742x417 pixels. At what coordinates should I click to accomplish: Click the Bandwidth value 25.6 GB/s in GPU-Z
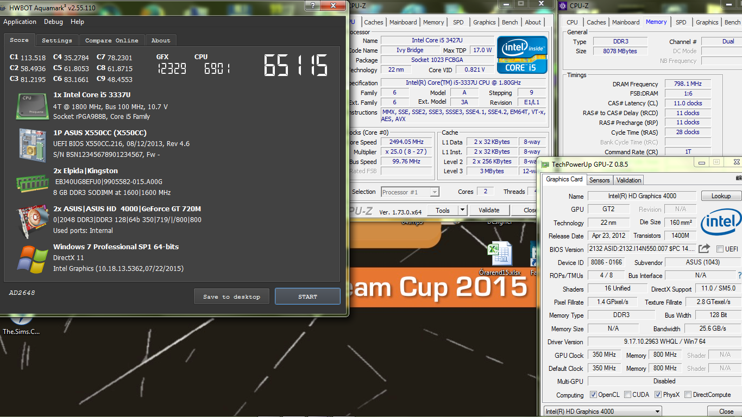click(x=713, y=328)
